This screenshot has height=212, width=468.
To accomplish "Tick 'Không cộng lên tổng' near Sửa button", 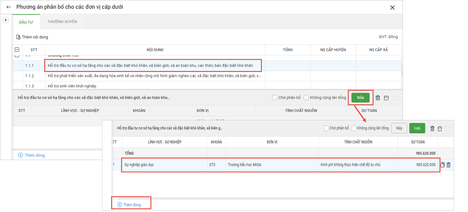I will coord(306,98).
